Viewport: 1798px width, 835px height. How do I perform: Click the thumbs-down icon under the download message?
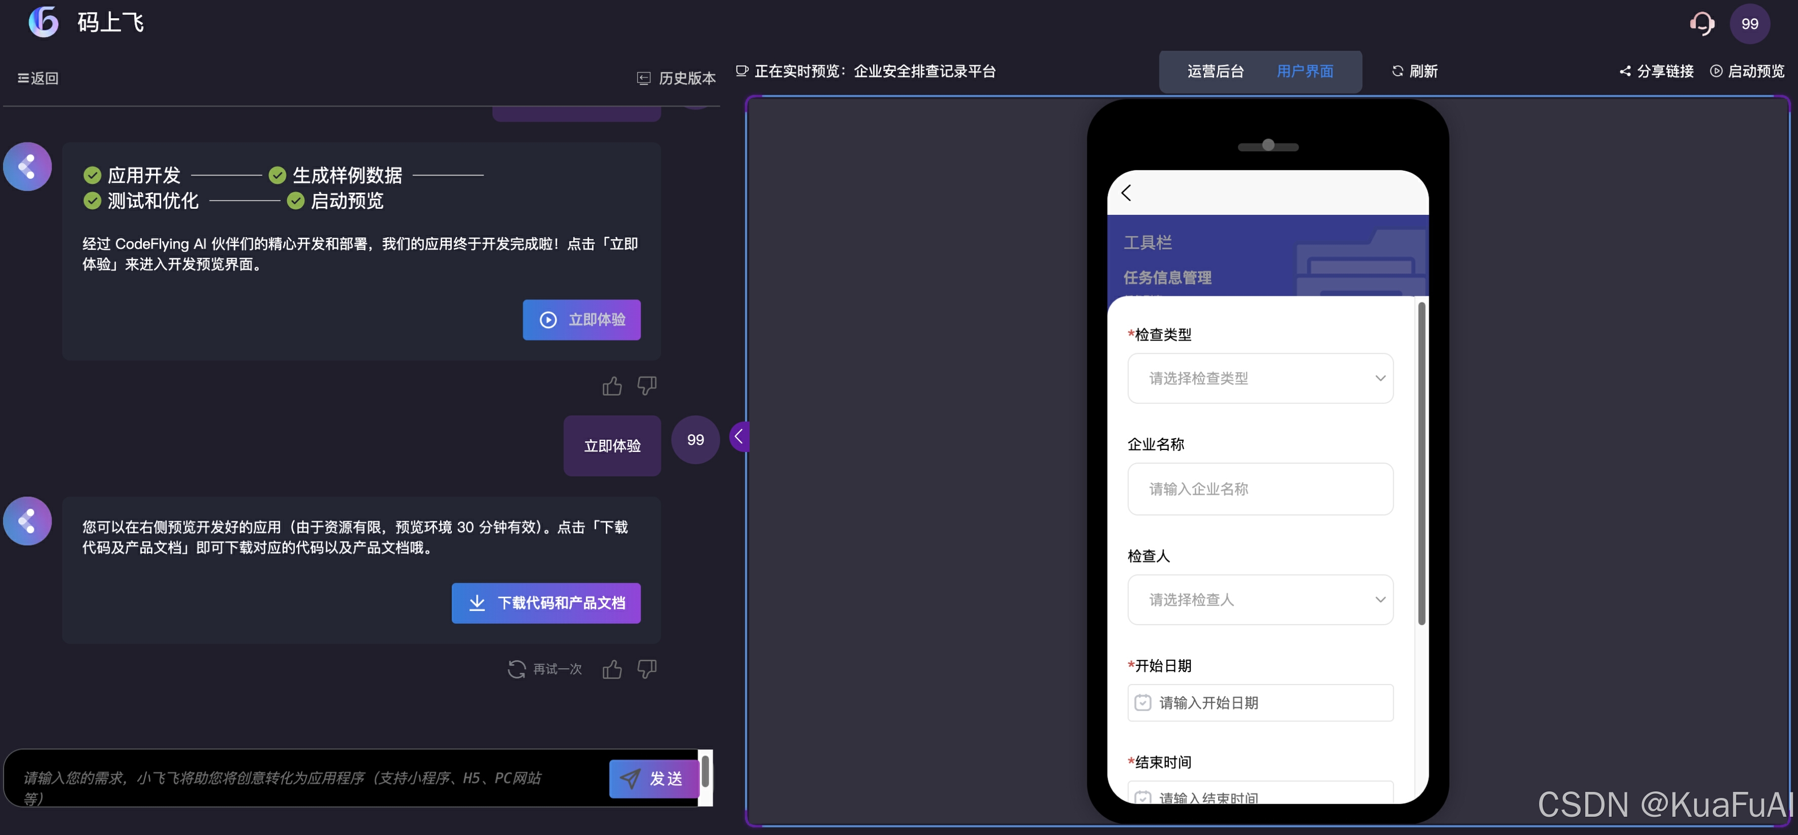pos(647,669)
